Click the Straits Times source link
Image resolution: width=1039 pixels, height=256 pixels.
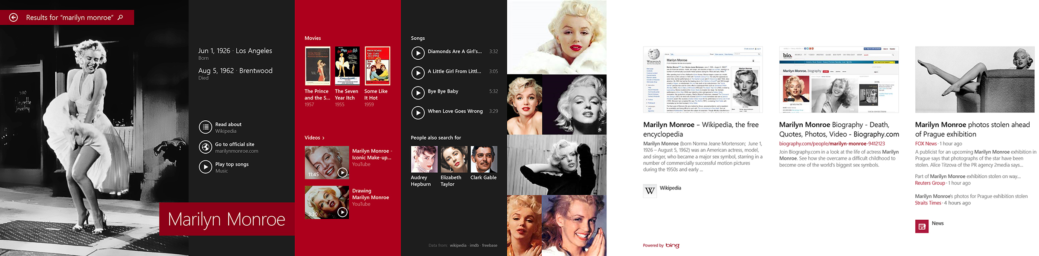pyautogui.click(x=928, y=203)
